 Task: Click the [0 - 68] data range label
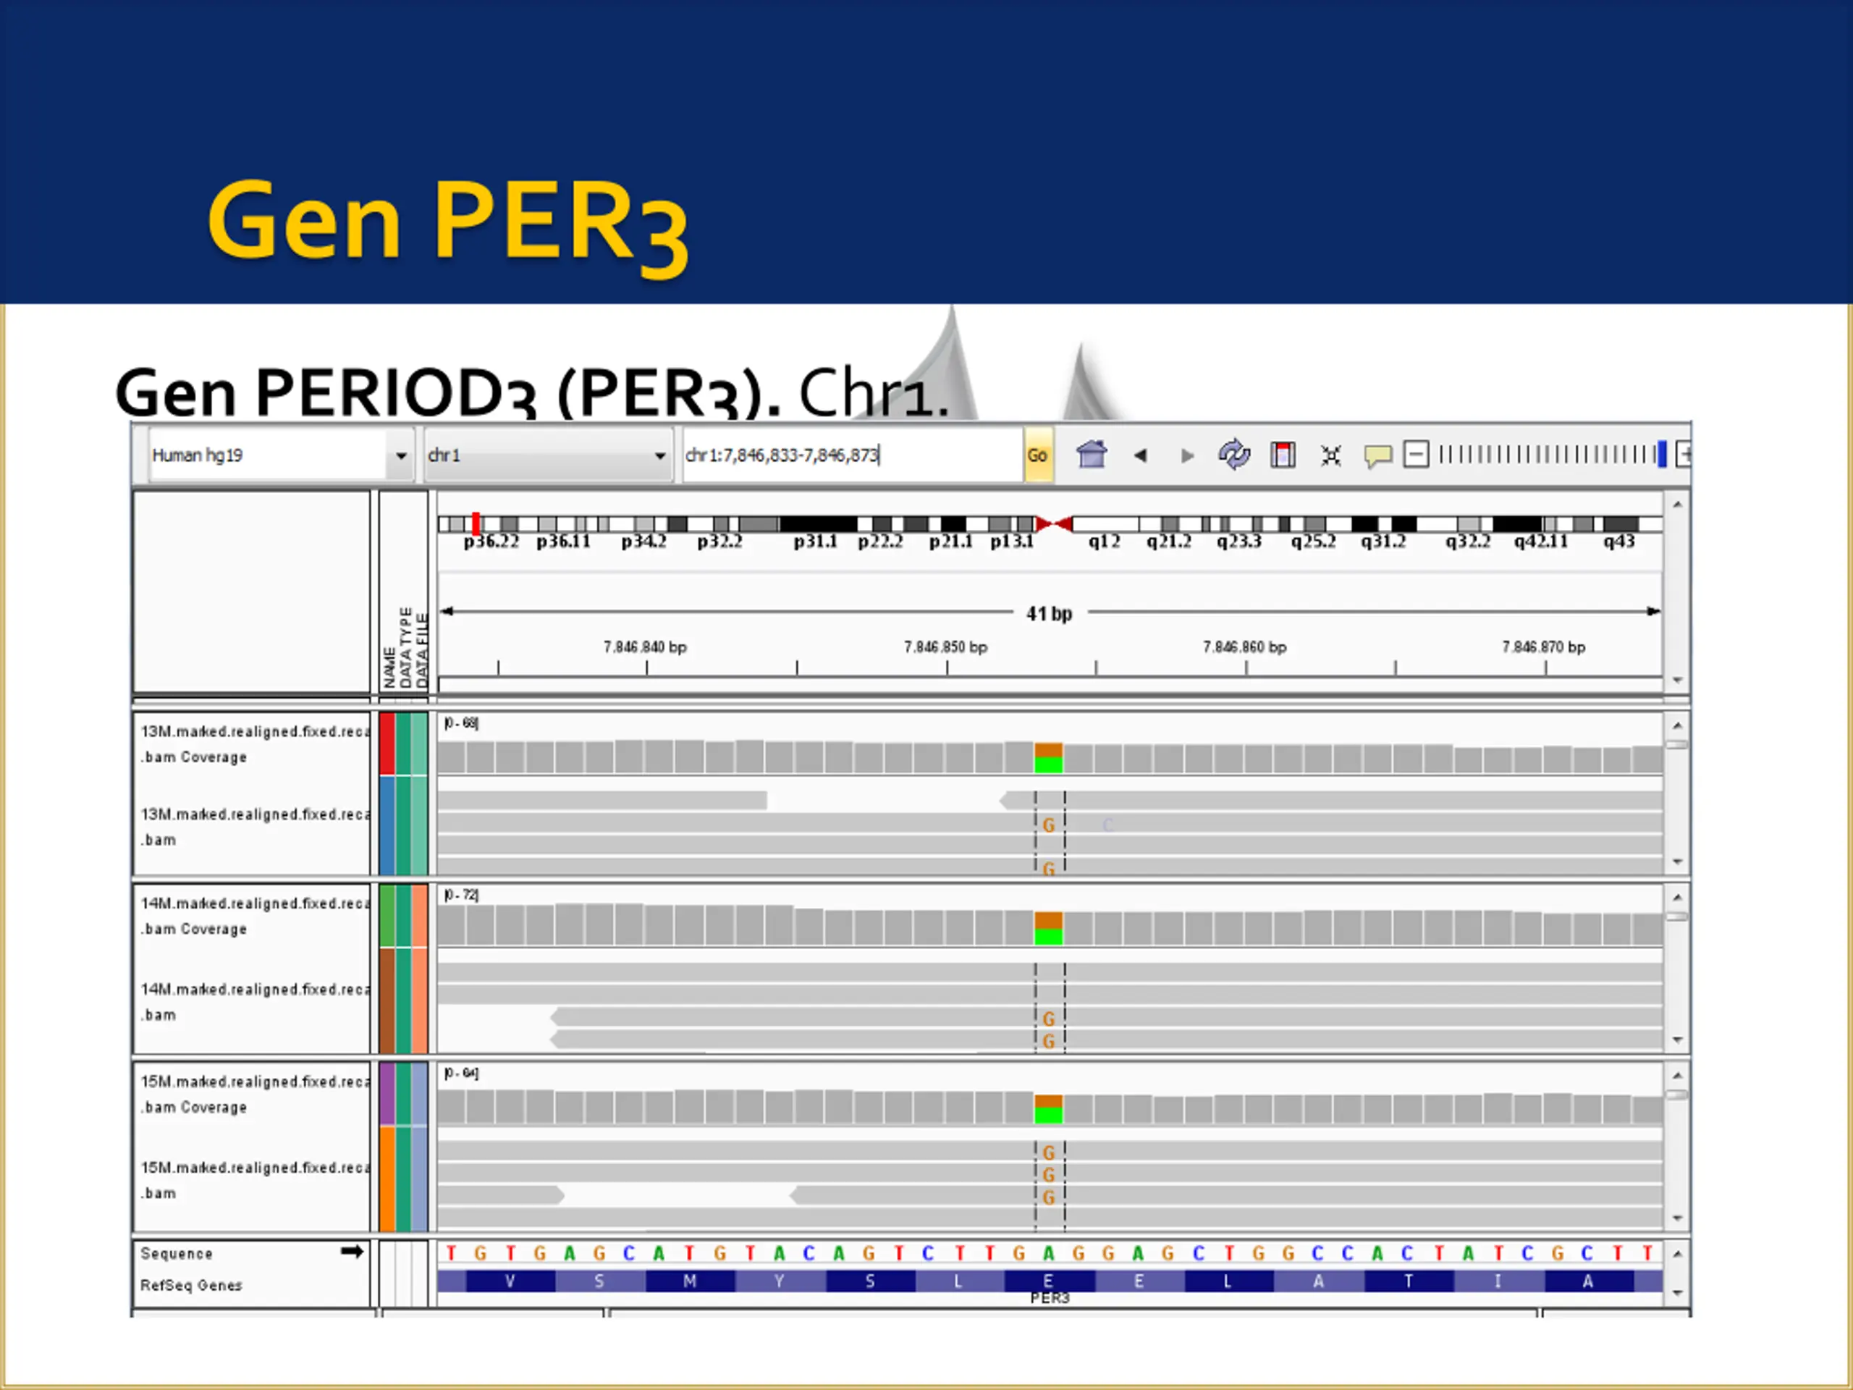(x=461, y=723)
